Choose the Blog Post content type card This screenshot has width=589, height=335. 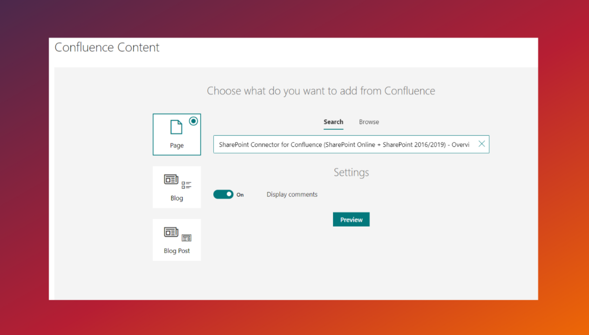177,240
